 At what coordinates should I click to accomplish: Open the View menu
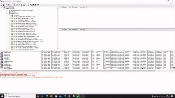click(x=10, y=3)
